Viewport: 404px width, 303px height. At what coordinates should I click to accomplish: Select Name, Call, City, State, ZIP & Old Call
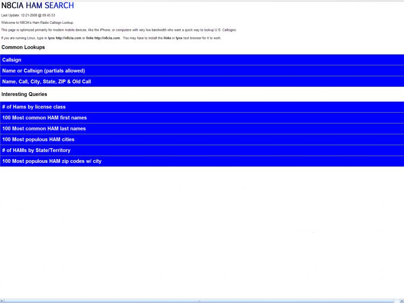click(47, 81)
